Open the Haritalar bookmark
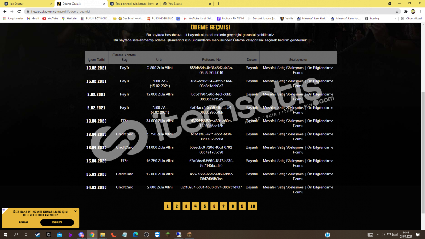Viewport: 425px width, 239px height. [x=69, y=18]
